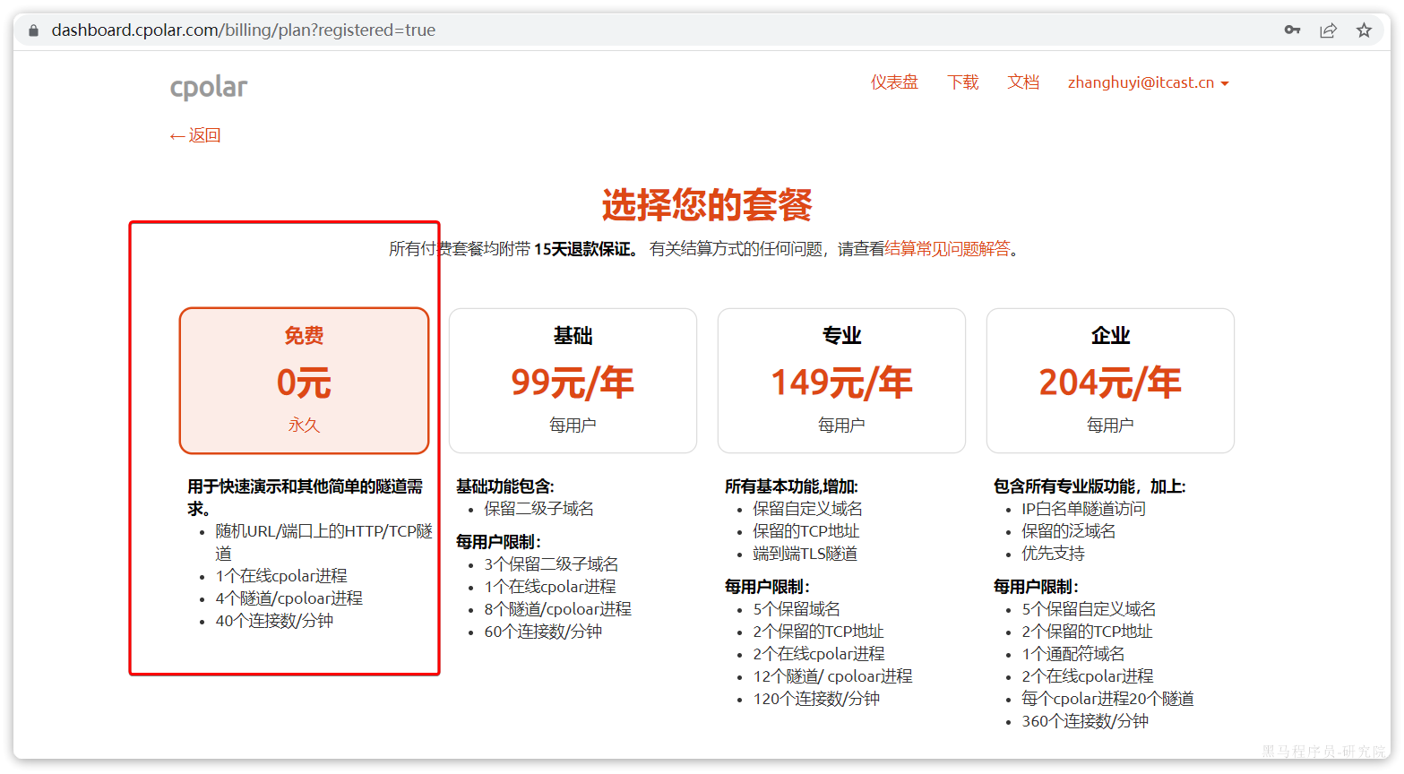This screenshot has height=774, width=1404.
Task: Click the 选择您的套餐 page heading
Action: point(707,205)
